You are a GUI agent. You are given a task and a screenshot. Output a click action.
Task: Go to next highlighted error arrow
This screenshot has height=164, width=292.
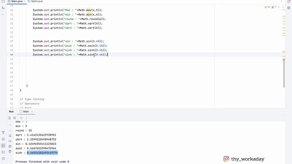coord(283,7)
